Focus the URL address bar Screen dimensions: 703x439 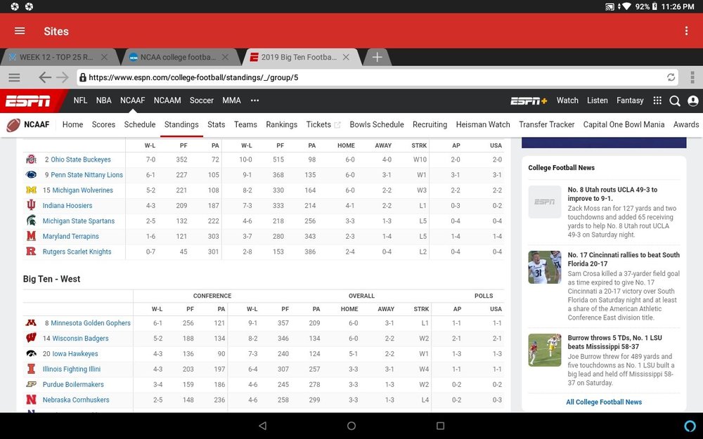click(377, 77)
